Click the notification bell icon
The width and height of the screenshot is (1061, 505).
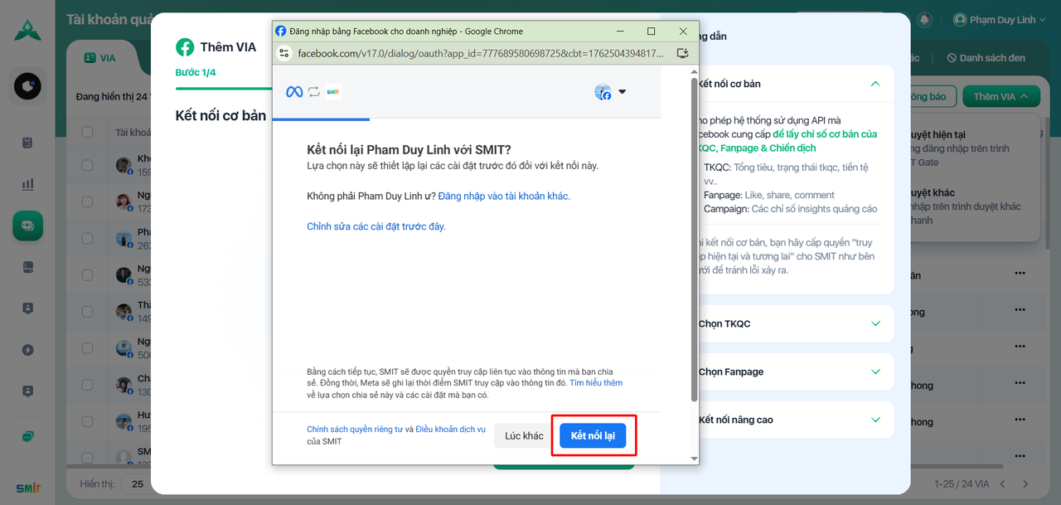pyautogui.click(x=924, y=20)
